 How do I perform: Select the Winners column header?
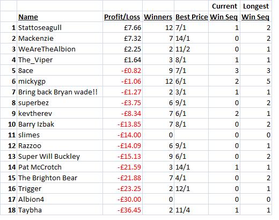[x=158, y=17]
